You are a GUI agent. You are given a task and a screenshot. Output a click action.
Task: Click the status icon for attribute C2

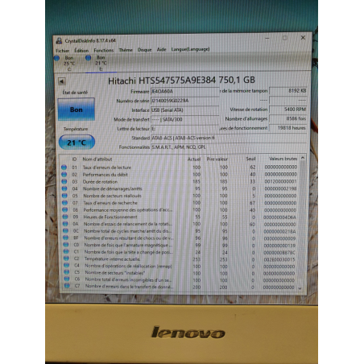coord(66,259)
